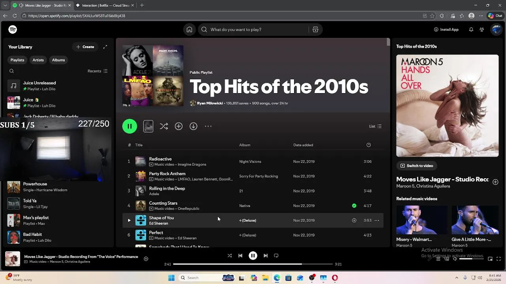Screen dimensions: 506x284
Task: Click Switch to video button
Action: coord(417,166)
